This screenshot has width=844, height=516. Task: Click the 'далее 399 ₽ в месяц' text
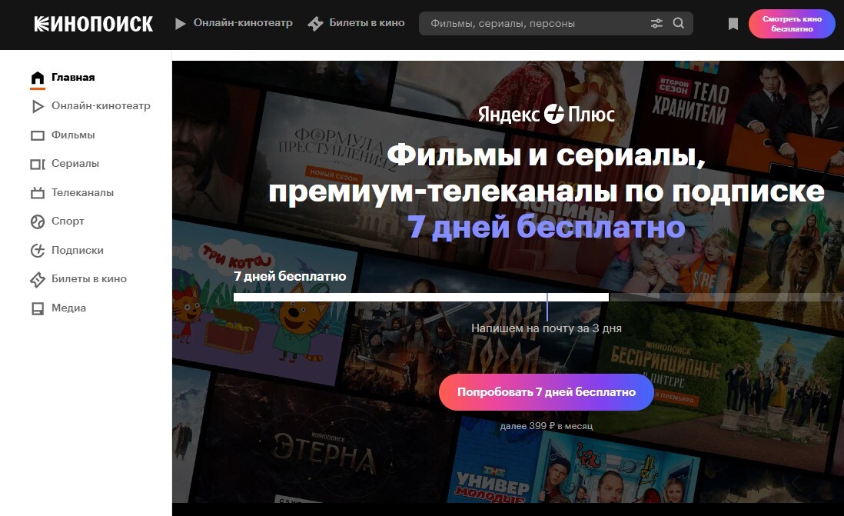point(547,426)
